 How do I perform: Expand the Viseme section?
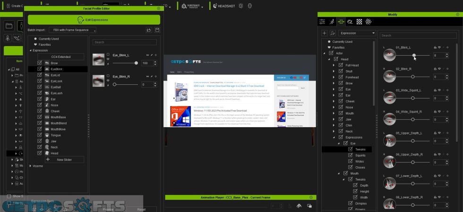click(30, 166)
